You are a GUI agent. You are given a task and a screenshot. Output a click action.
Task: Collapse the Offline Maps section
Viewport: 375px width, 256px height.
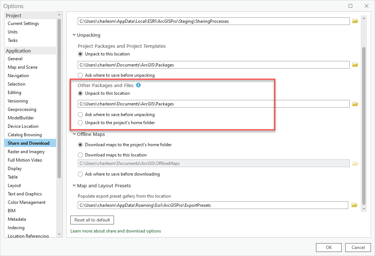(74, 134)
